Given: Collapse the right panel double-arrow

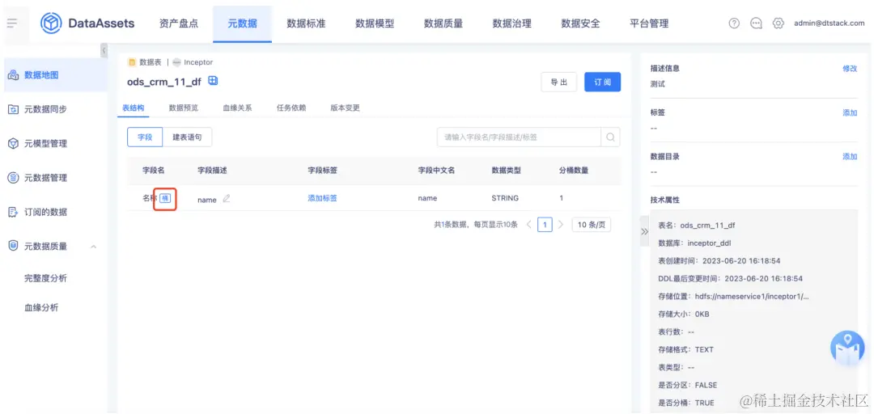Looking at the screenshot, I should coord(644,231).
